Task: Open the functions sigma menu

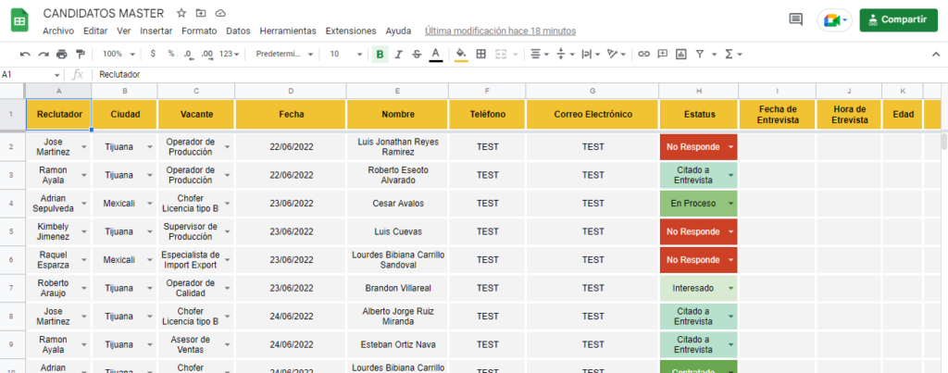Action: (733, 55)
